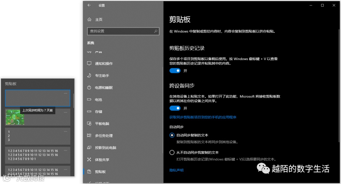Open the more options on the first clipboard item starting with "1 2 3 4 5 6 7 8 9 10 11 12 13 14 15 16"
This screenshot has width=341, height=184.
65,150
